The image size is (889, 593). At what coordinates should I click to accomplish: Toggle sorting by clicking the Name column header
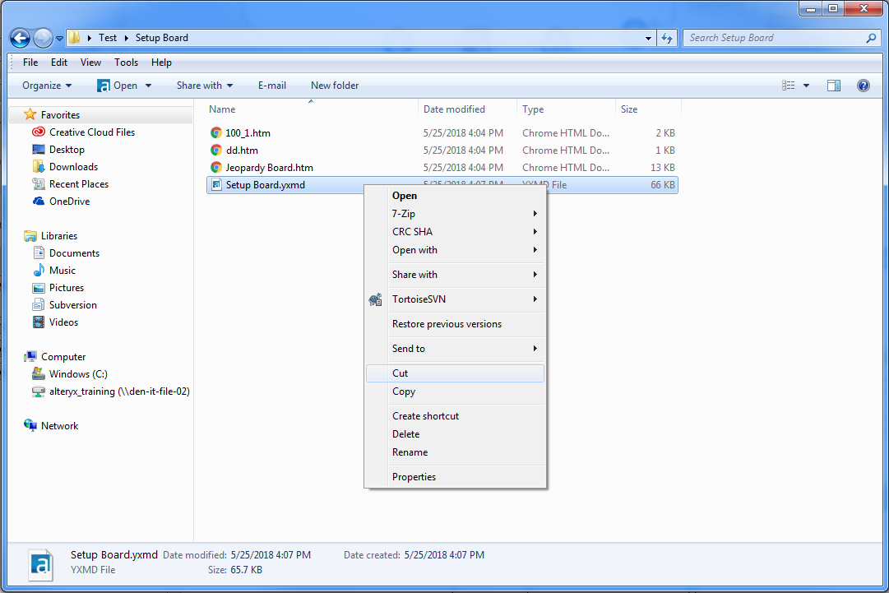point(221,109)
